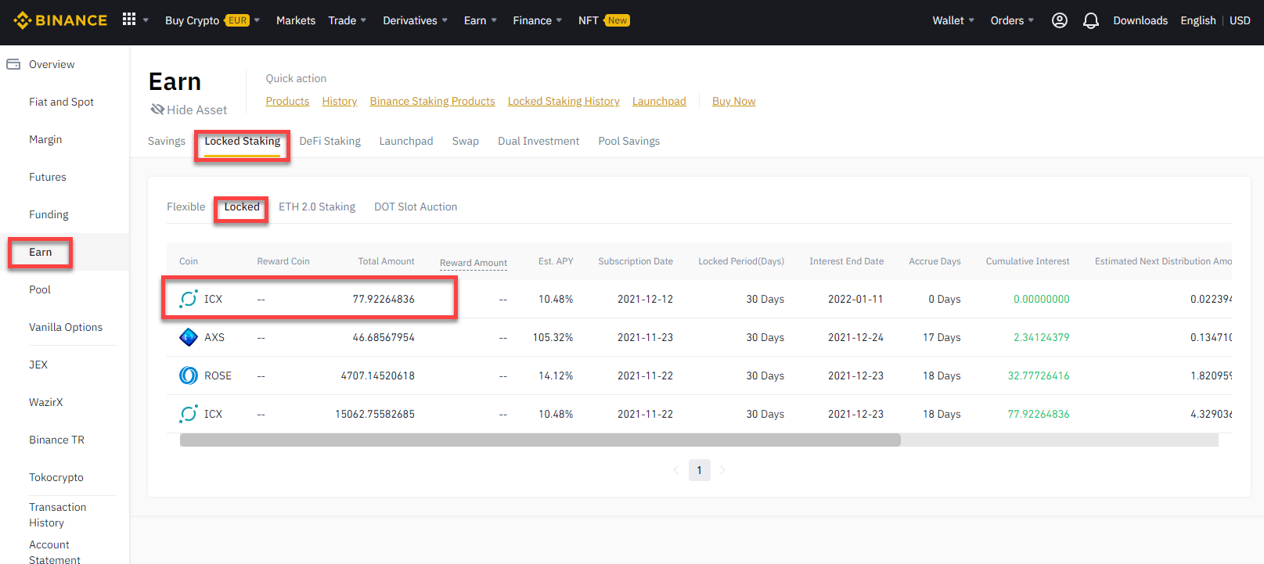The width and height of the screenshot is (1264, 564).
Task: Switch to the Pool Savings tab
Action: pos(629,141)
